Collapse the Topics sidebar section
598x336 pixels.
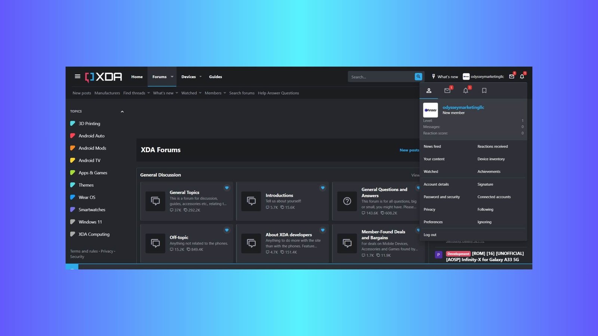[x=122, y=112]
